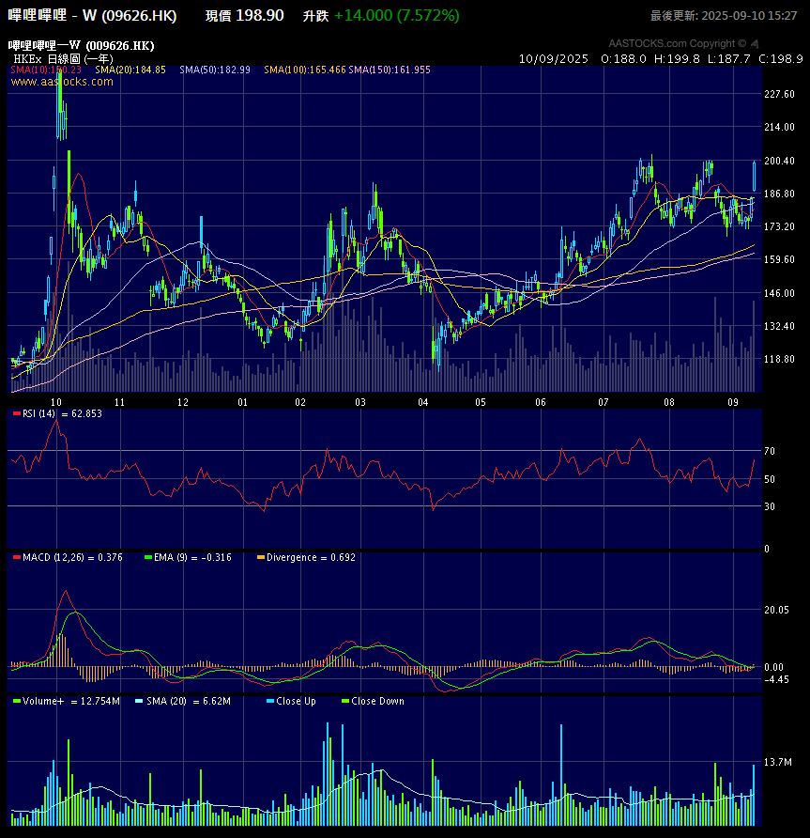Click the month 07 label on the time axis
The image size is (810, 838).
point(604,402)
